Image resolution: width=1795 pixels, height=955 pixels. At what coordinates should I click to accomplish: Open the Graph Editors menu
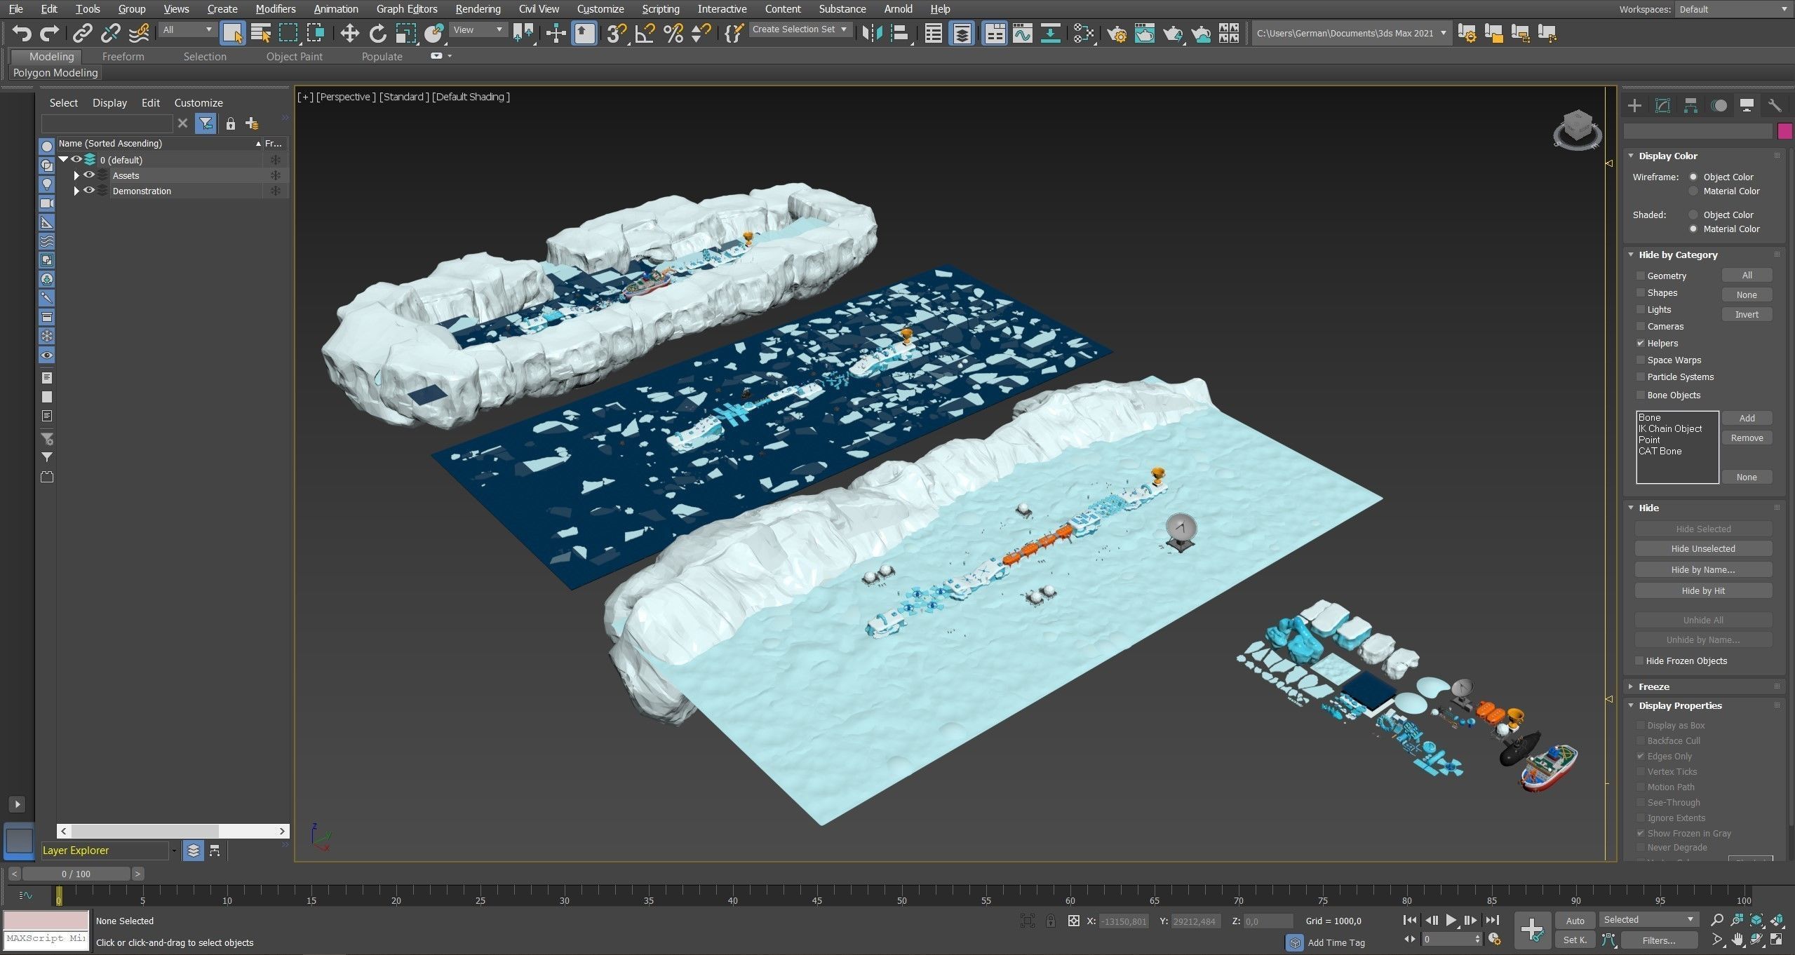[x=407, y=9]
